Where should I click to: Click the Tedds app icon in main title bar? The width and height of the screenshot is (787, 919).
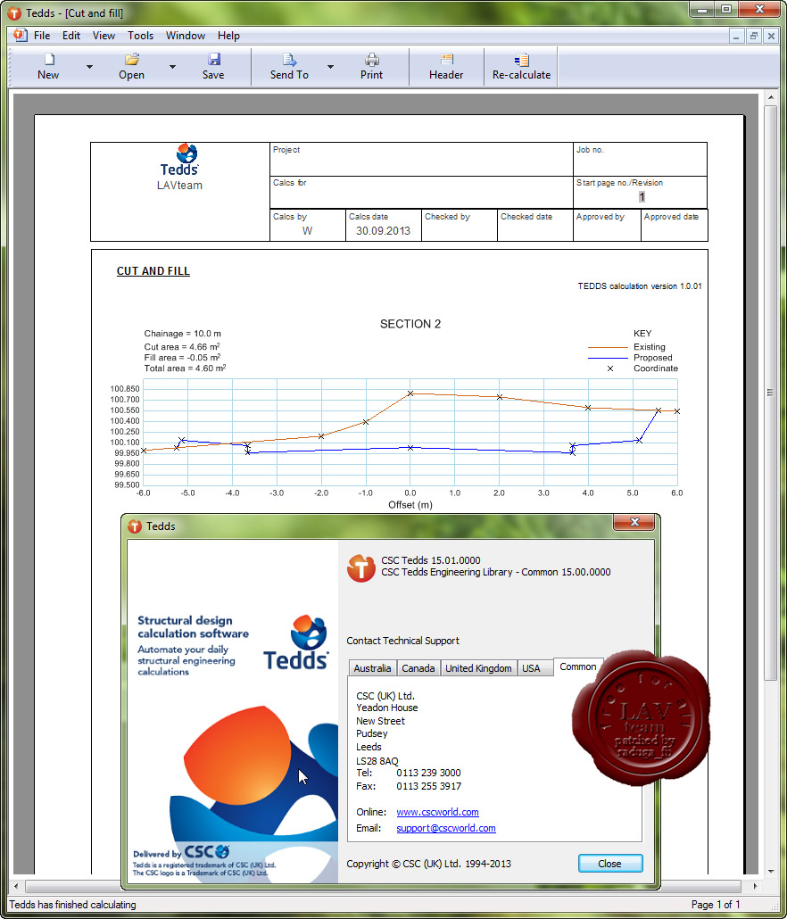[x=14, y=12]
